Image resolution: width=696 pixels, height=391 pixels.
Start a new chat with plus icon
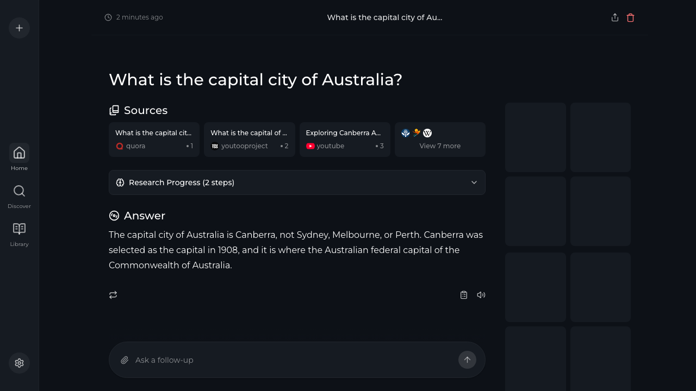click(x=19, y=28)
